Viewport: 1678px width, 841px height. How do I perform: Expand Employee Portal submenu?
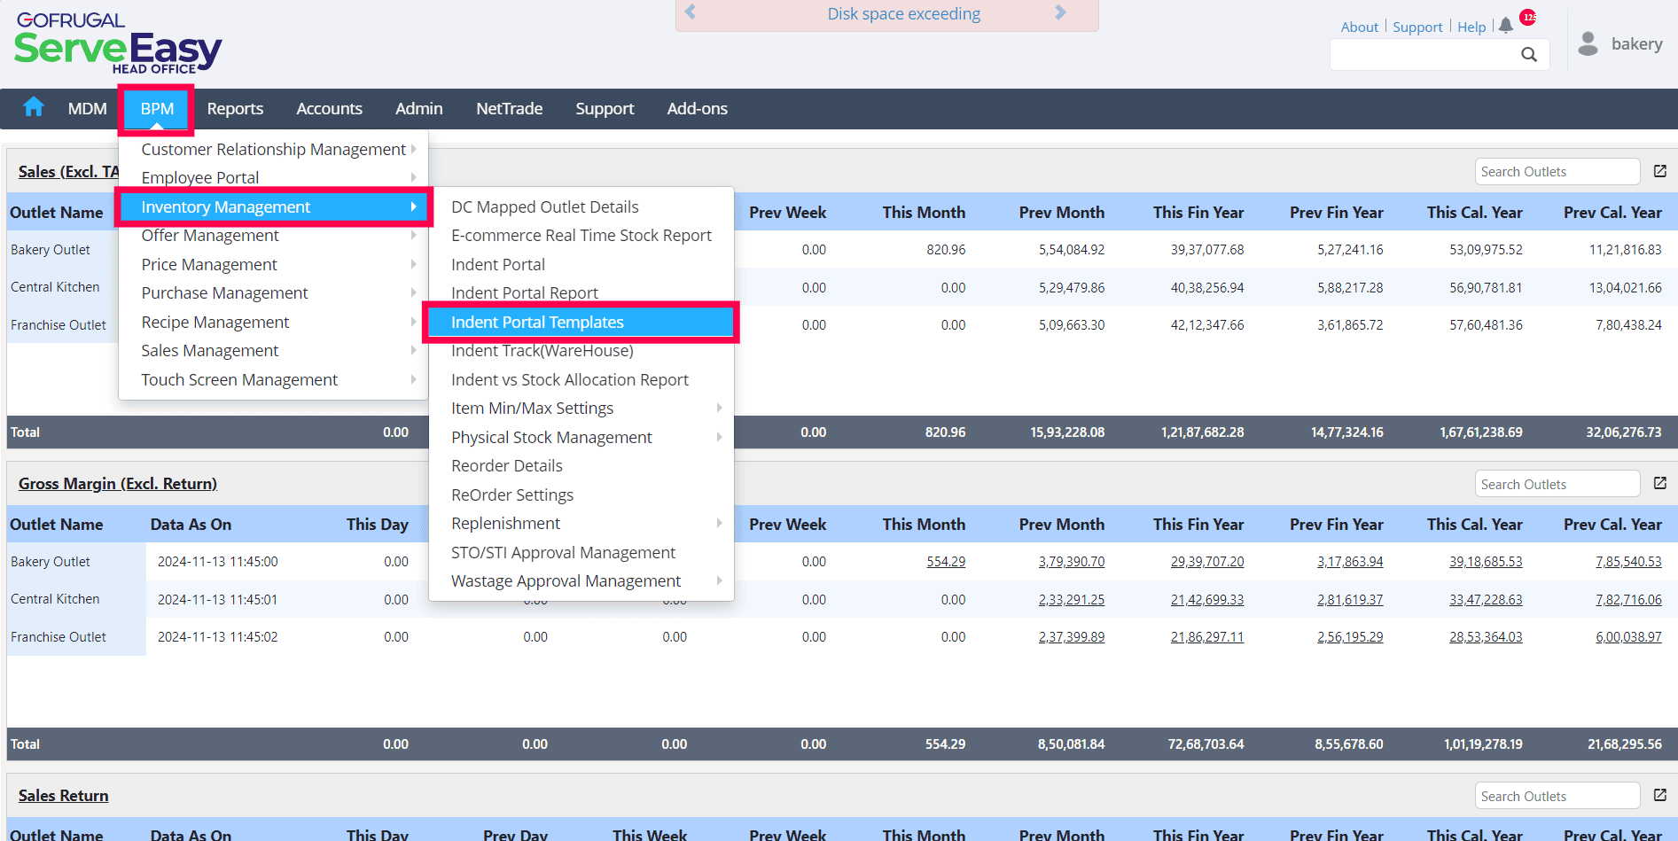click(274, 177)
